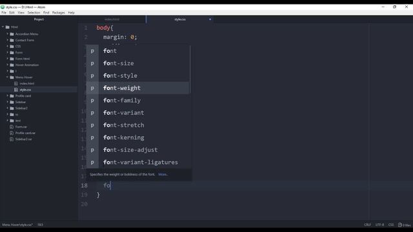Open the More link in suggestion description
The image size is (413, 232).
pyautogui.click(x=163, y=175)
